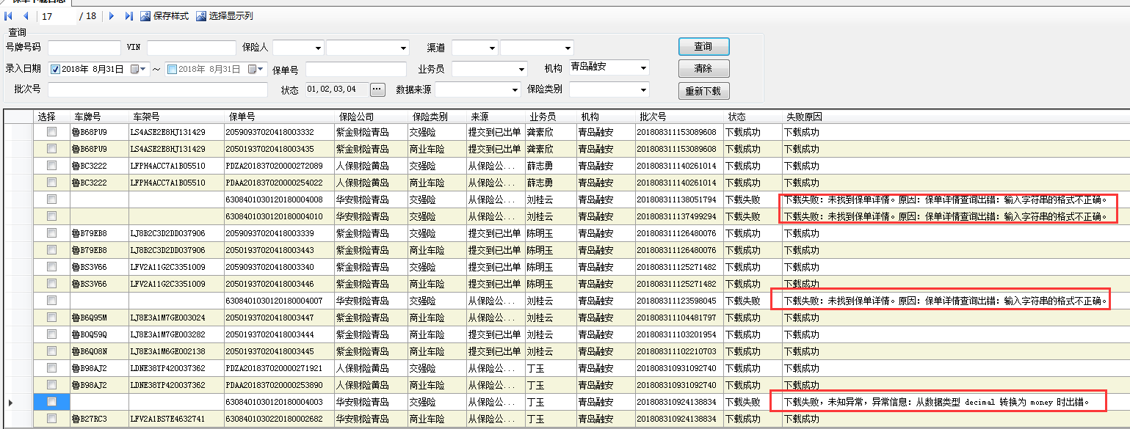
Task: Go to the previous page
Action: [26, 16]
